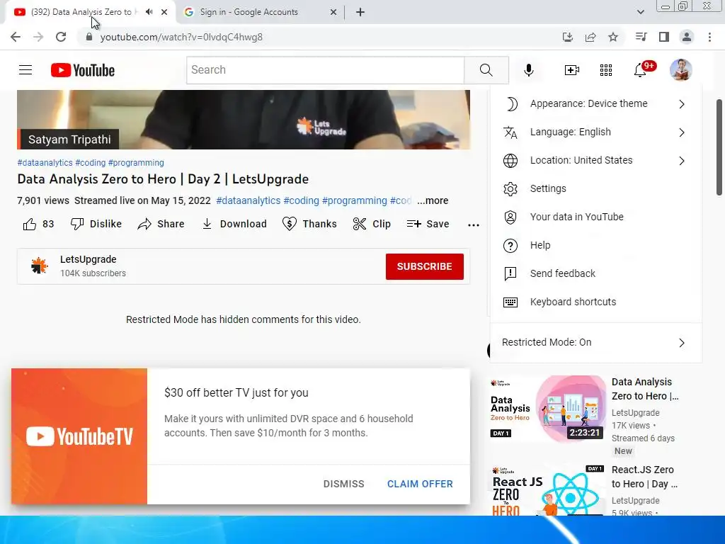Open Data Analysis Day 1 thumbnail
Image resolution: width=725 pixels, height=544 pixels.
click(547, 408)
